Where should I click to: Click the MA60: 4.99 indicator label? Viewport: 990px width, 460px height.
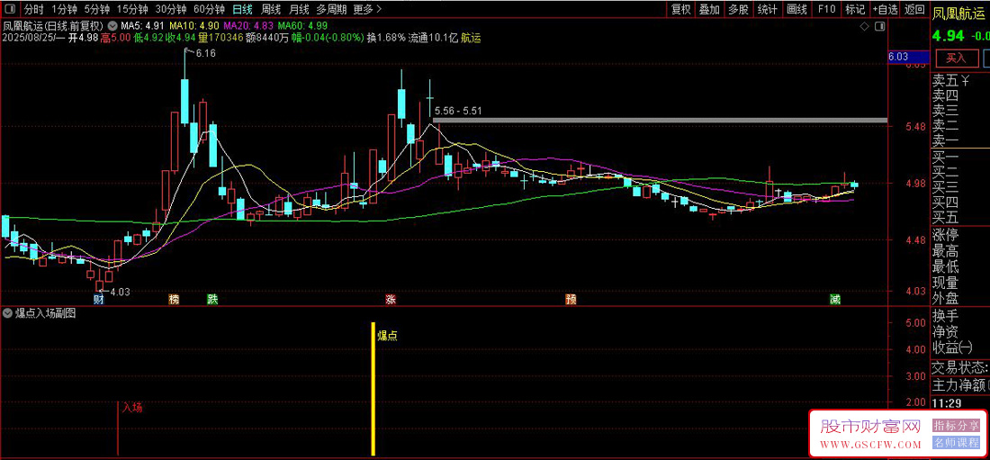[x=302, y=26]
